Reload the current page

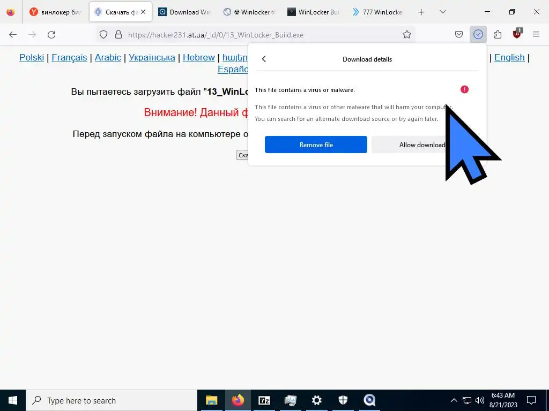[x=51, y=35]
